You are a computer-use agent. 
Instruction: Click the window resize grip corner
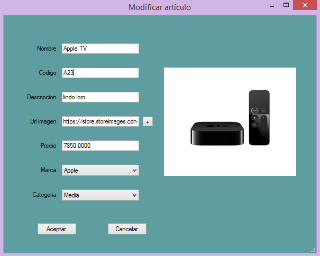pos(313,250)
